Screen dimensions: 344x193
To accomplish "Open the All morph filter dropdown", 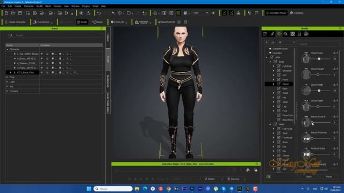I will (286, 42).
